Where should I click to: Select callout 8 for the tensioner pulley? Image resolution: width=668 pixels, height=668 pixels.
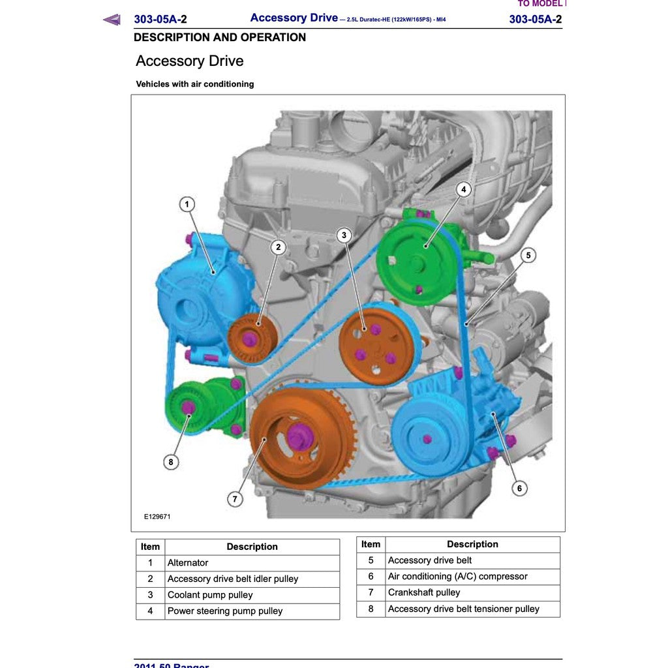tap(171, 461)
